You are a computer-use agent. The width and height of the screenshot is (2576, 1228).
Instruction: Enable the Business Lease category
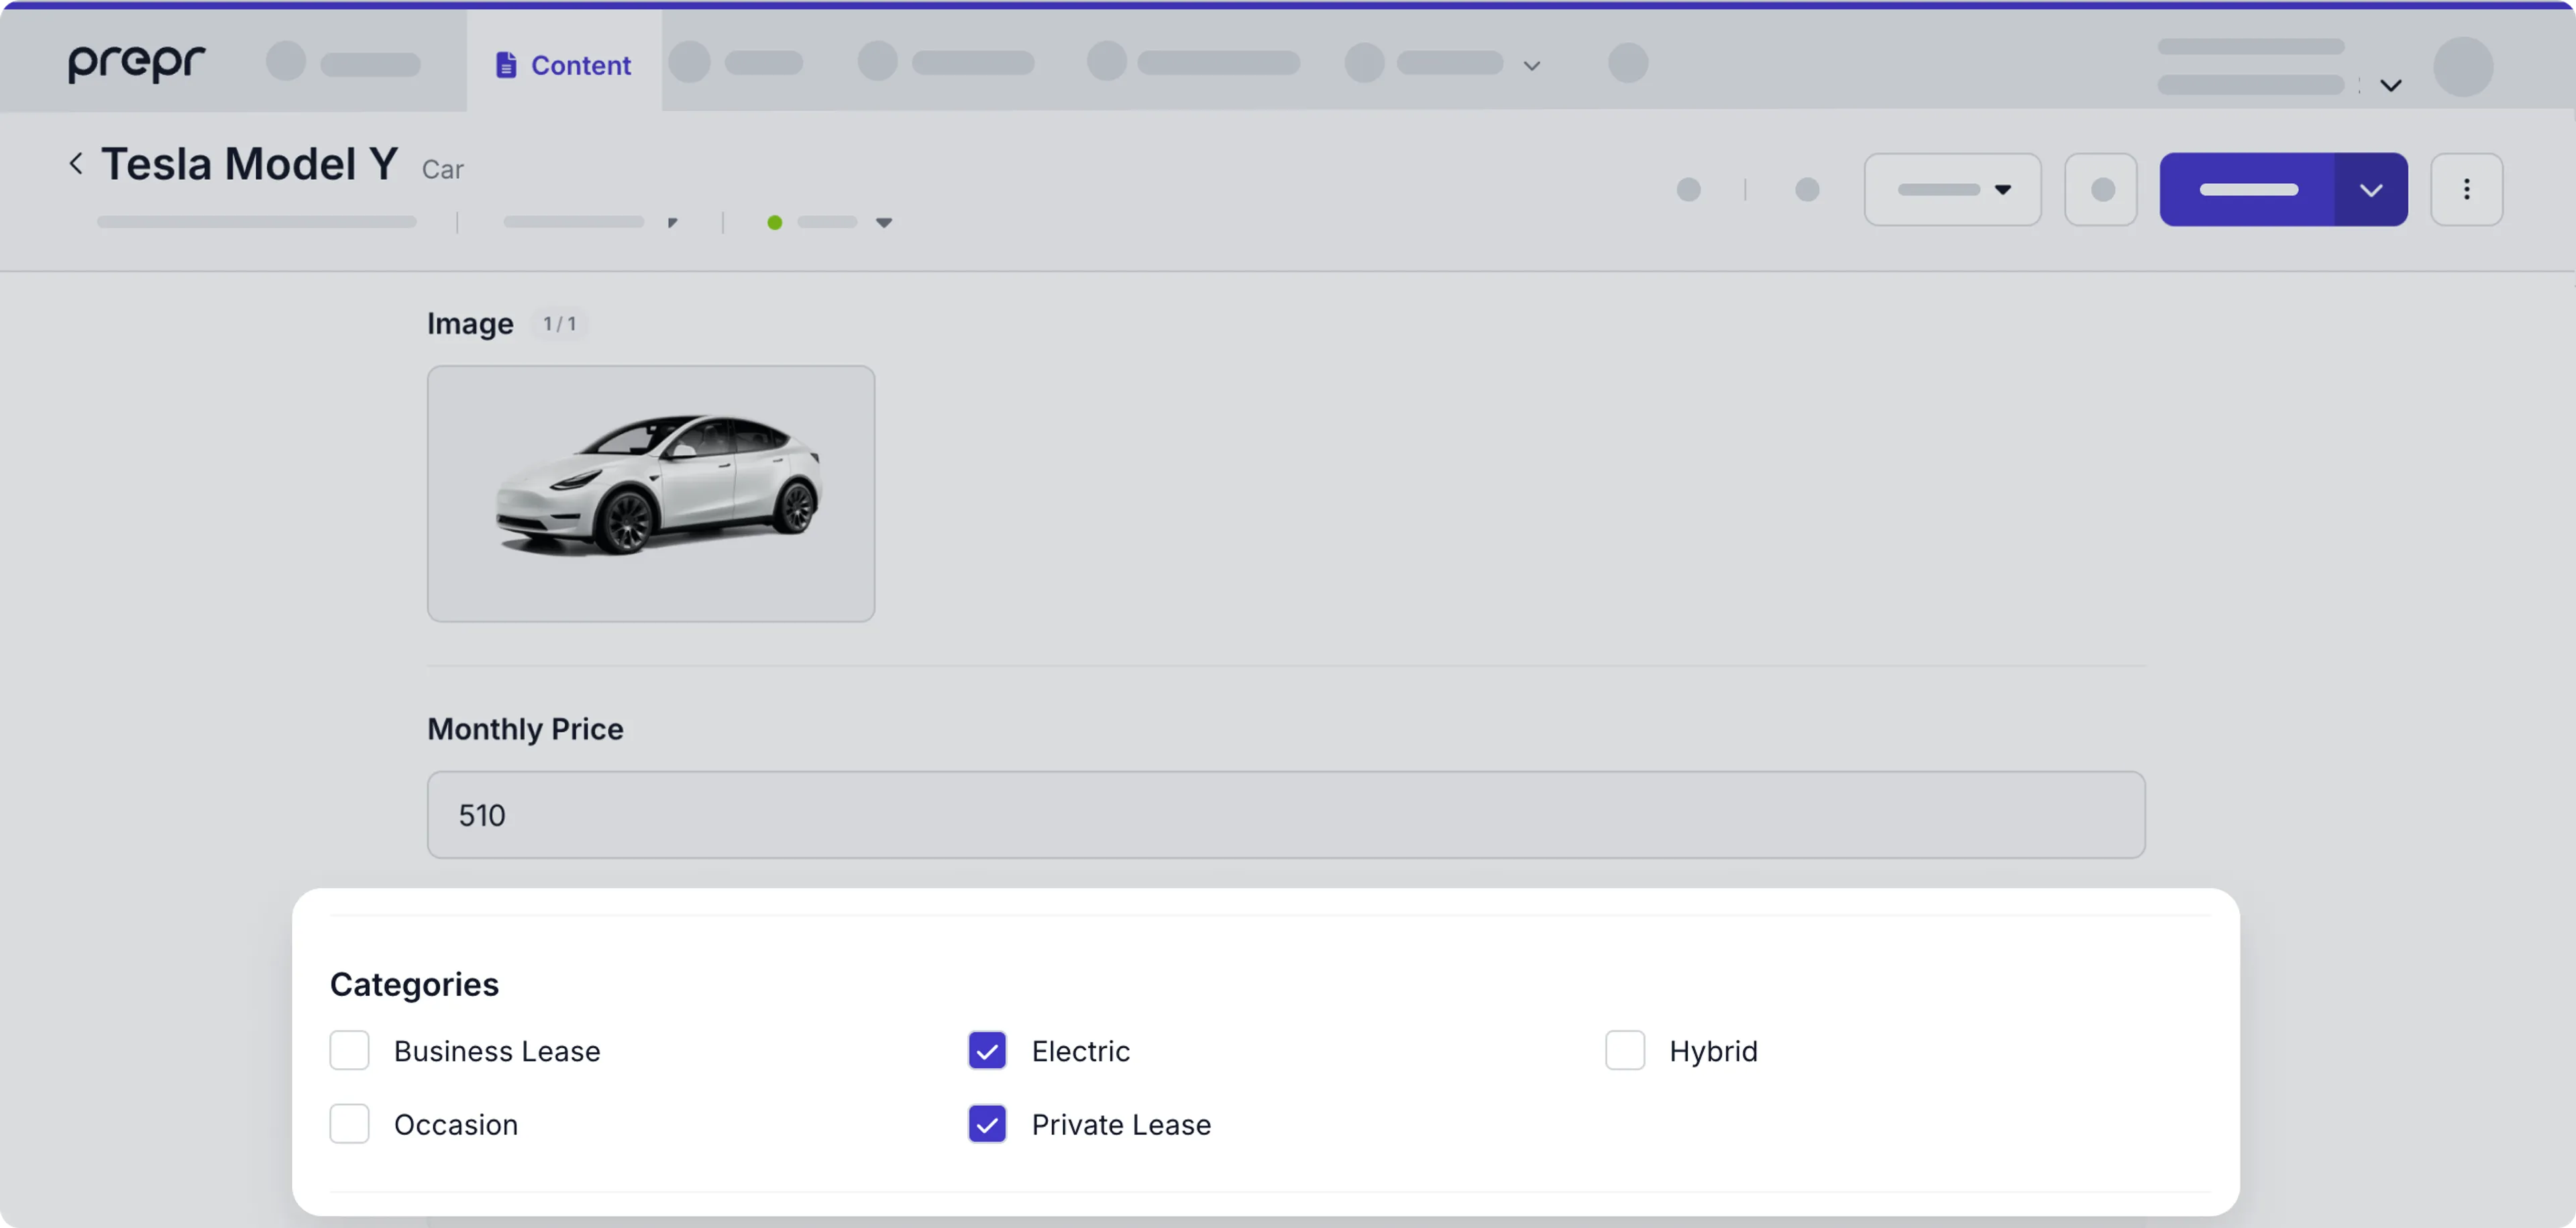click(x=350, y=1051)
